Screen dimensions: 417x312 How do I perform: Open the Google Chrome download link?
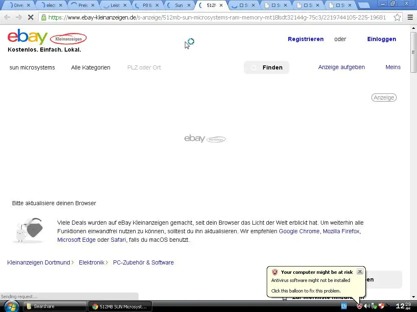[299, 231]
